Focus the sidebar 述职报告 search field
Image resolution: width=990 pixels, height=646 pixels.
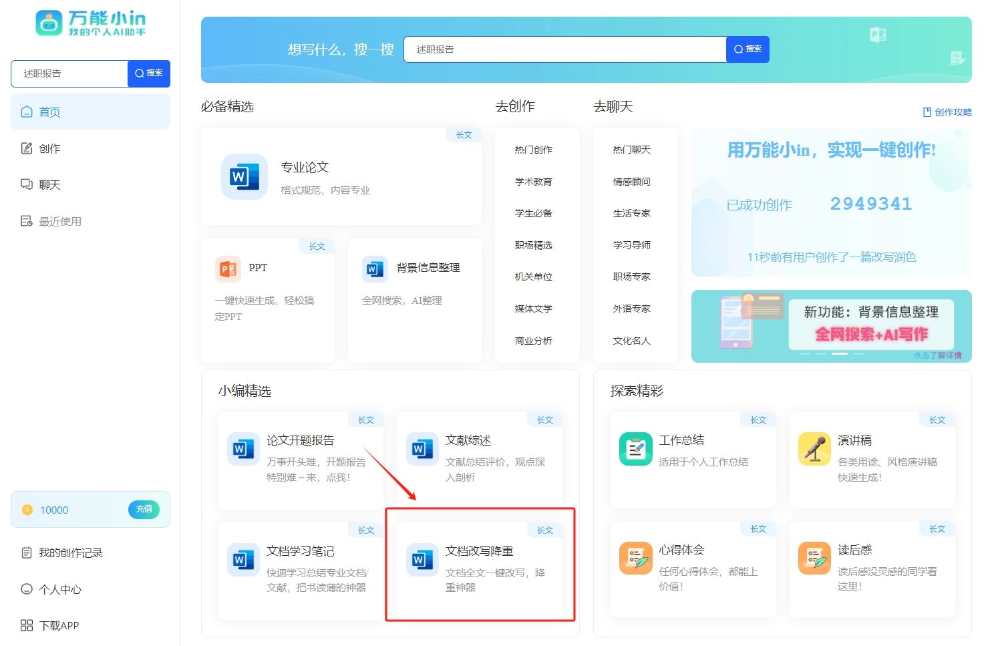[x=69, y=73]
